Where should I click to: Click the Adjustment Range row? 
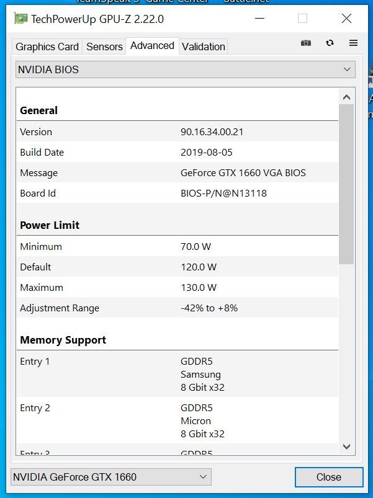click(178, 308)
